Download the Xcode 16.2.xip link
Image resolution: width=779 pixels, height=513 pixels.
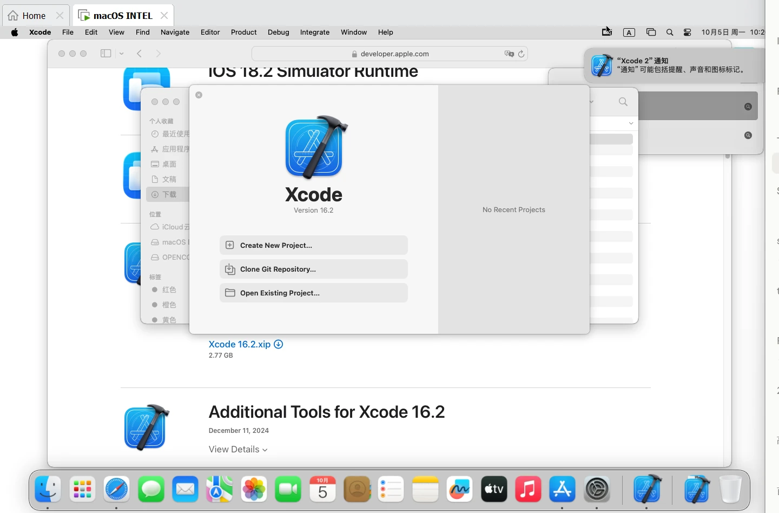246,344
